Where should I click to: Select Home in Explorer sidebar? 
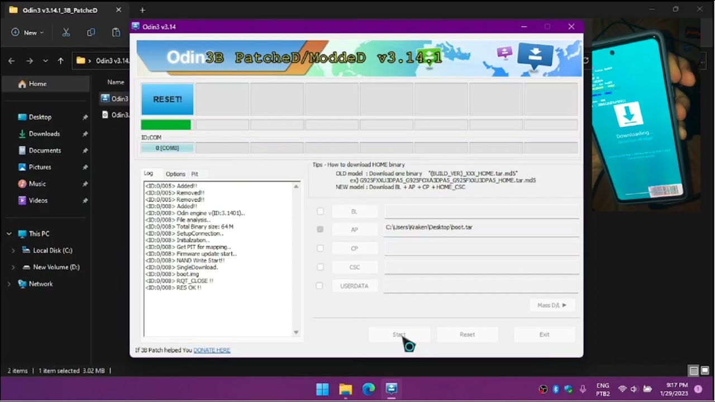coord(46,84)
